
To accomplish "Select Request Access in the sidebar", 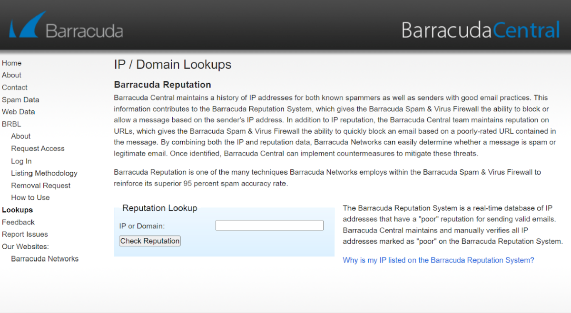I will 38,148.
